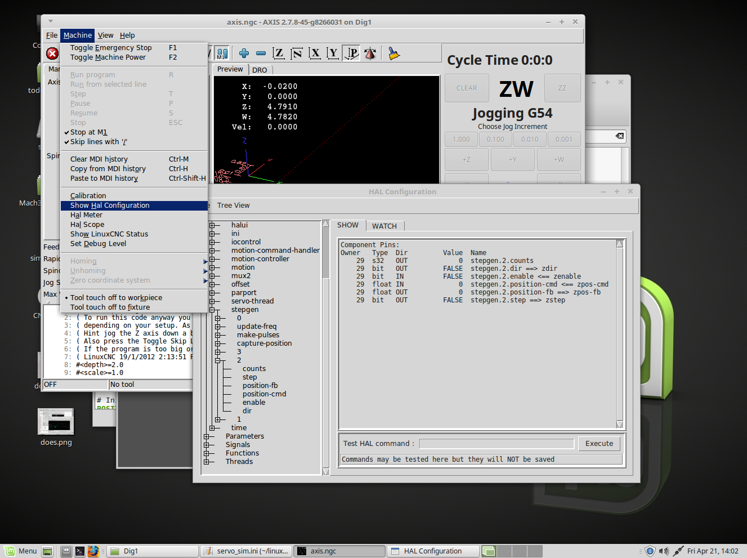Launch the terminal from the taskbar

80,551
